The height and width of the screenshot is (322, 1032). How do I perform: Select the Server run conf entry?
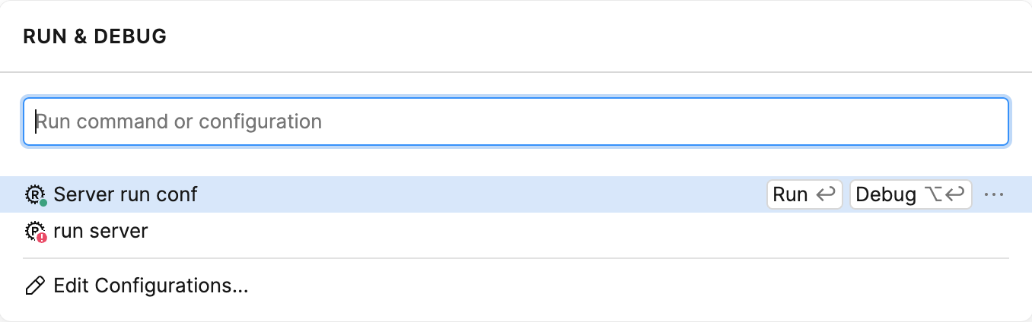tap(126, 194)
